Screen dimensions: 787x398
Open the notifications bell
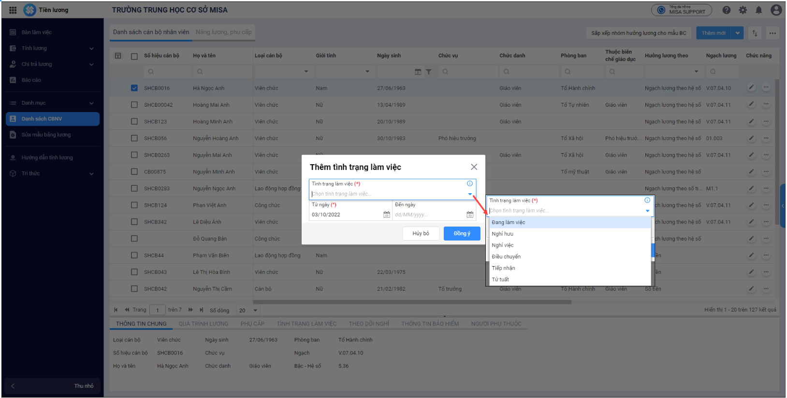(759, 10)
